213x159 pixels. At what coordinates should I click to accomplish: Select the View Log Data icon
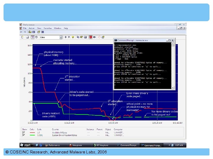point(36,37)
